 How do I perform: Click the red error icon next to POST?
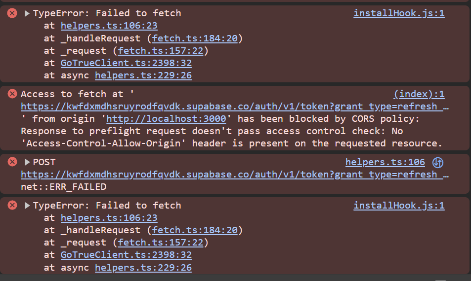(12, 162)
